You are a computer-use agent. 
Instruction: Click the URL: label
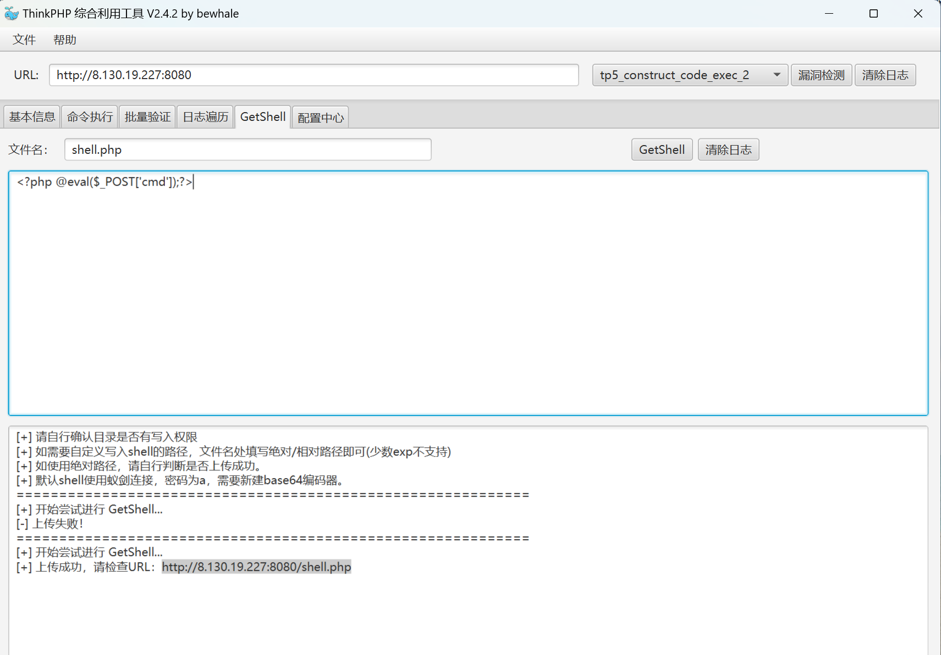26,75
